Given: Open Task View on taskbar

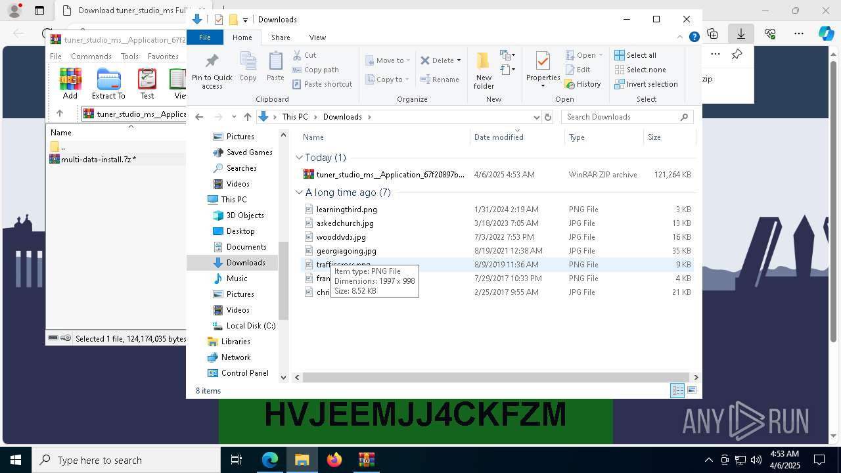Looking at the screenshot, I should [x=237, y=460].
